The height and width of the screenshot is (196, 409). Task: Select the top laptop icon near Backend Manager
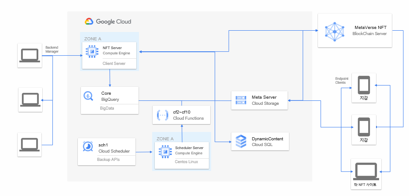(x=29, y=56)
